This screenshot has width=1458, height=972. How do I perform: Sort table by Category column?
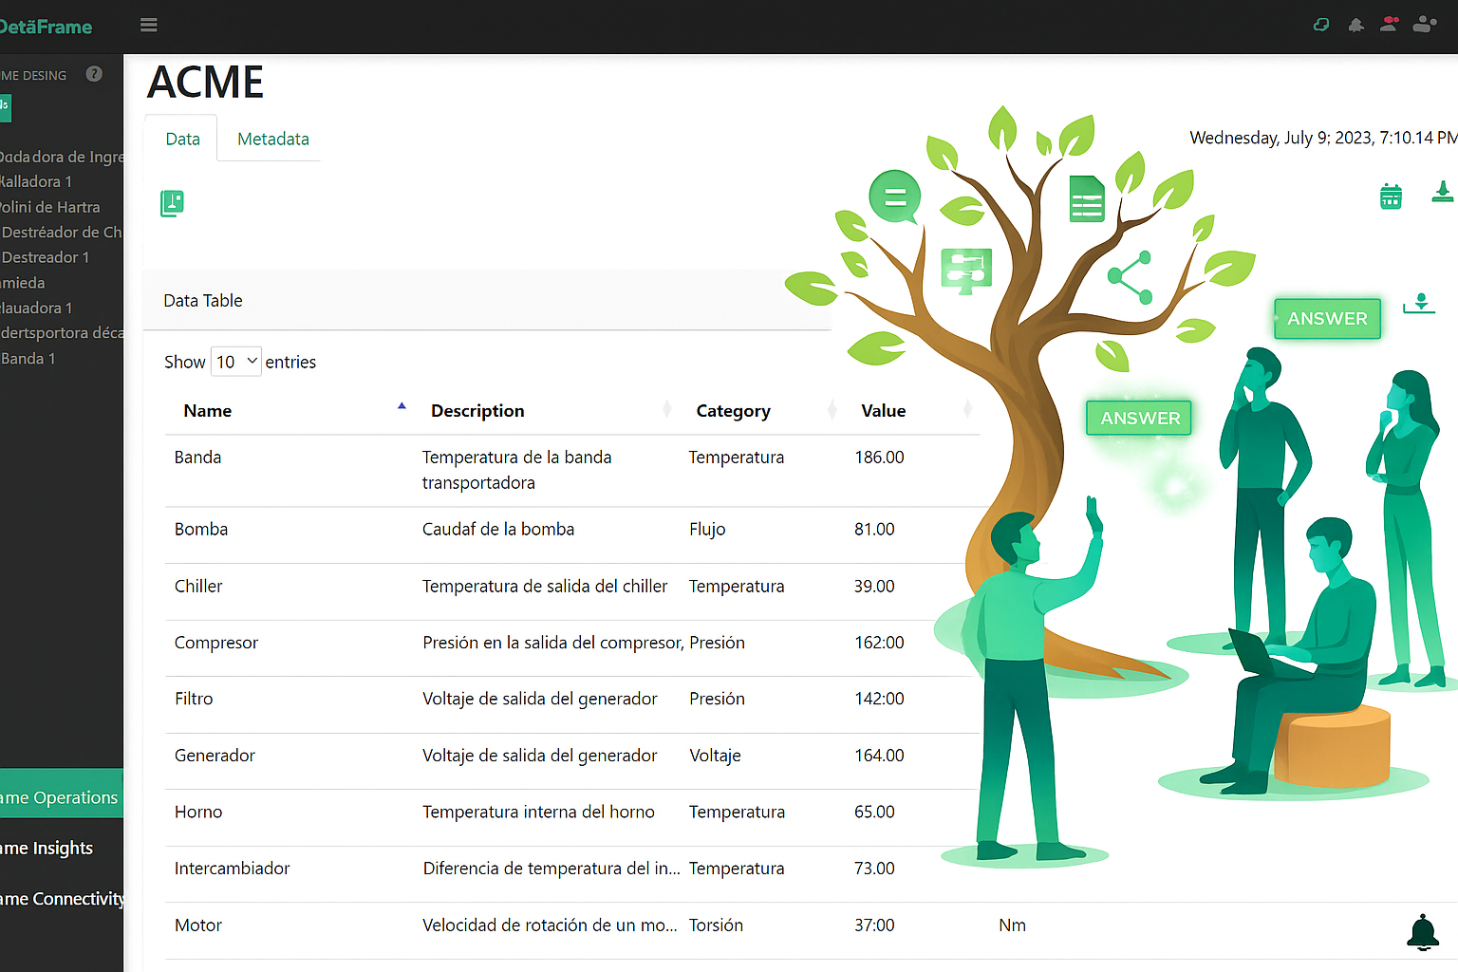733,411
